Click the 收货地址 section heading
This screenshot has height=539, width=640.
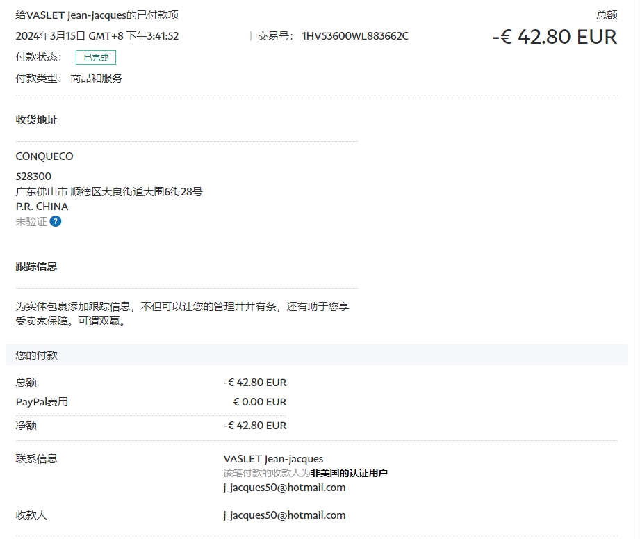[36, 120]
